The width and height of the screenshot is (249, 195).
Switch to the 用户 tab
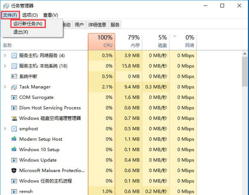(x=79, y=25)
